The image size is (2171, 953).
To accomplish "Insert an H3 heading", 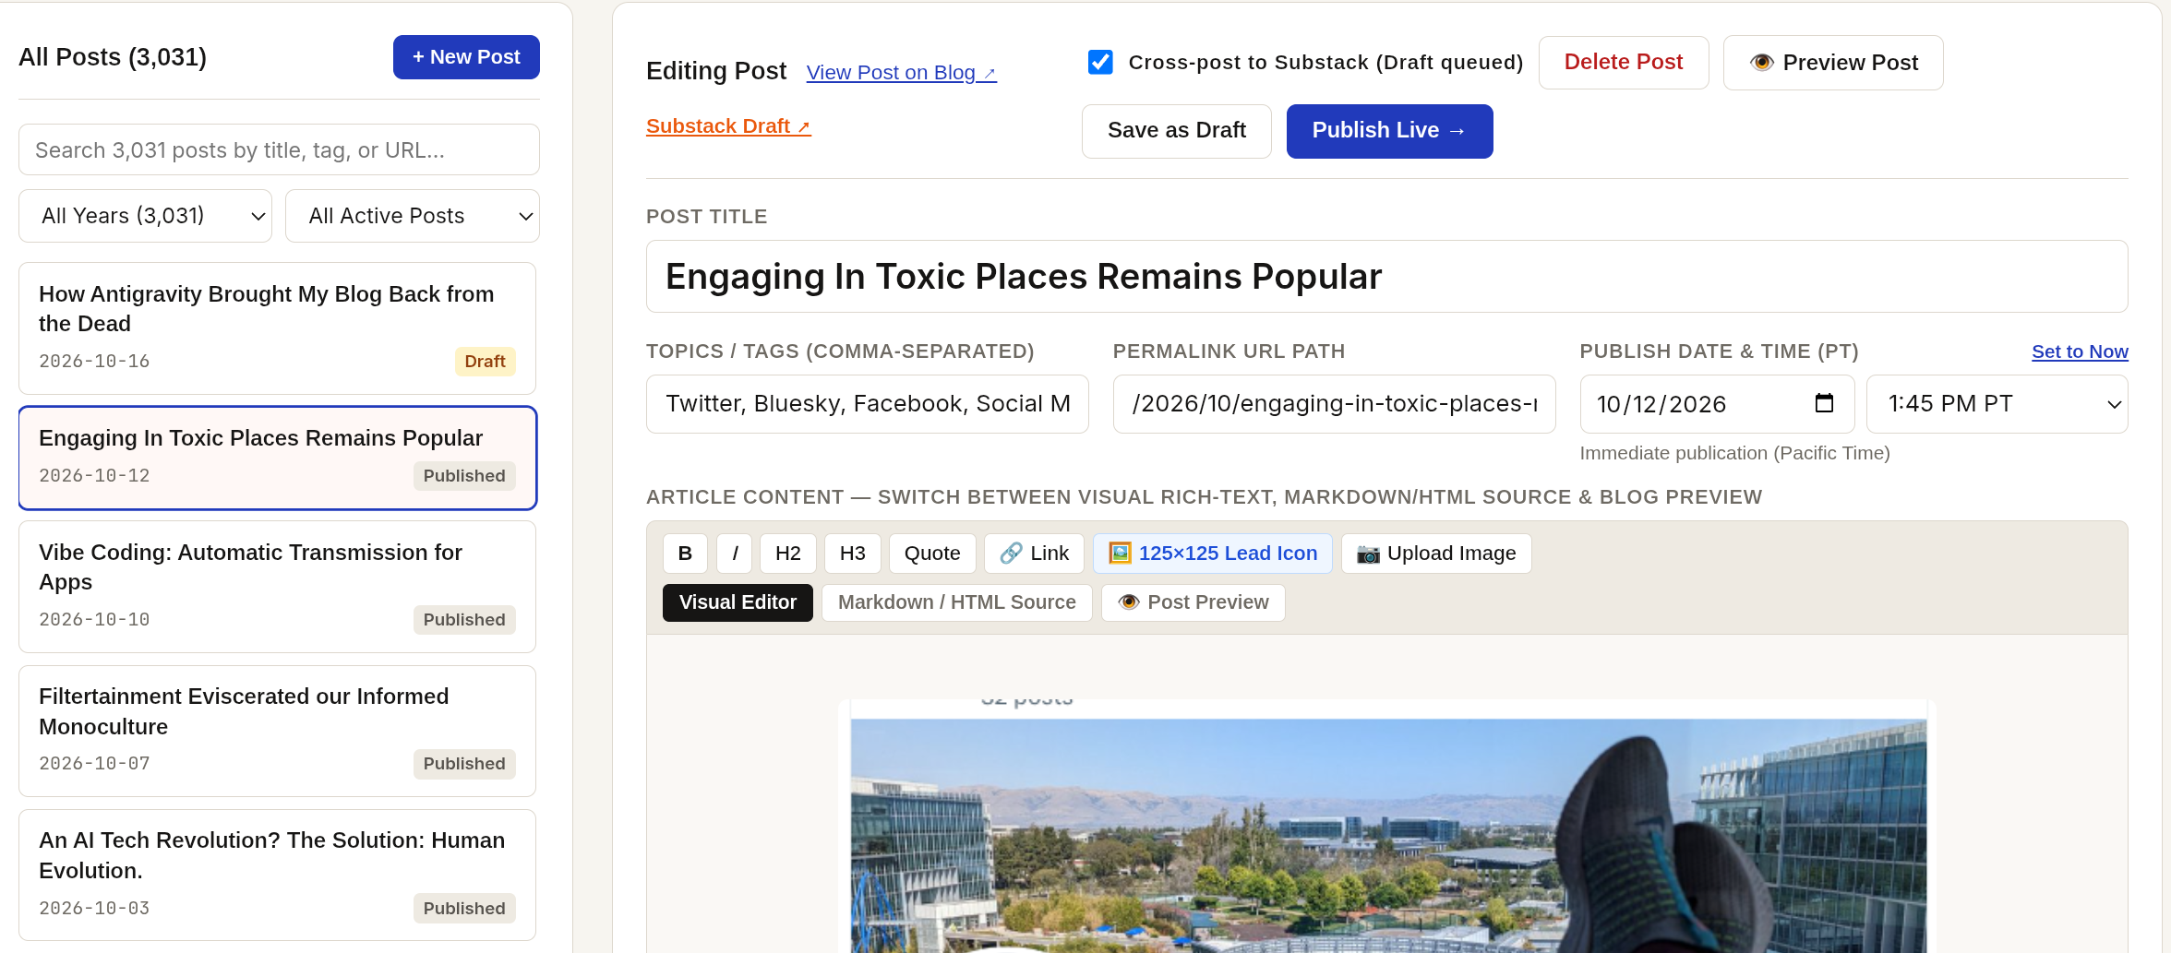I will [x=852, y=554].
